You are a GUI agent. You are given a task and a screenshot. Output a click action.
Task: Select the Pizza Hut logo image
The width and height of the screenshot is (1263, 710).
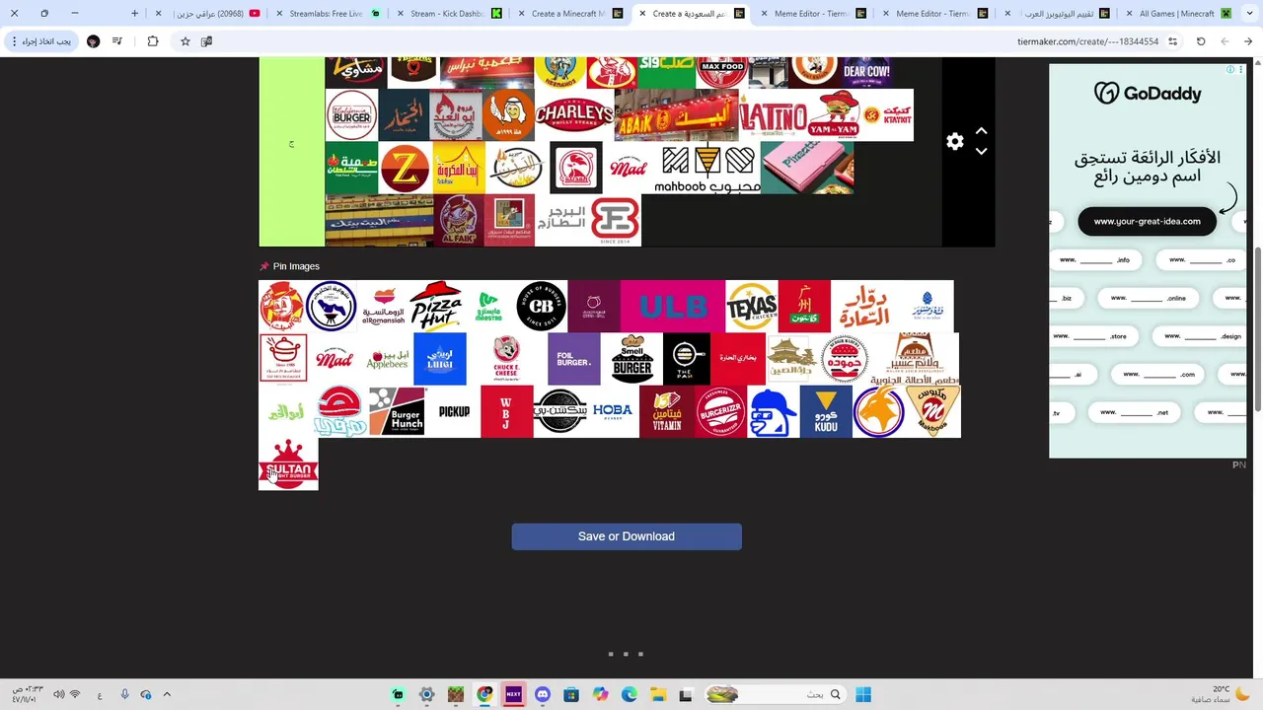(x=436, y=307)
